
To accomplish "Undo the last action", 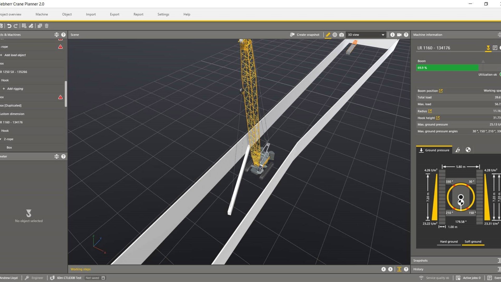I will coord(9,26).
